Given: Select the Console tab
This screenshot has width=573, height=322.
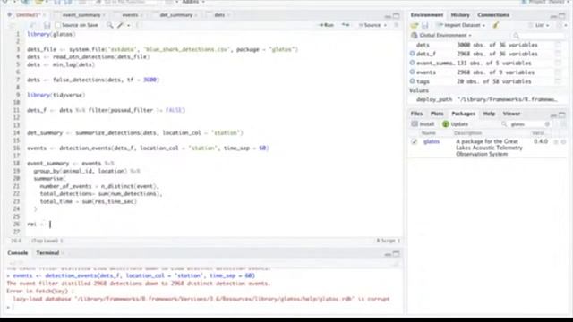Looking at the screenshot, I should [18, 252].
